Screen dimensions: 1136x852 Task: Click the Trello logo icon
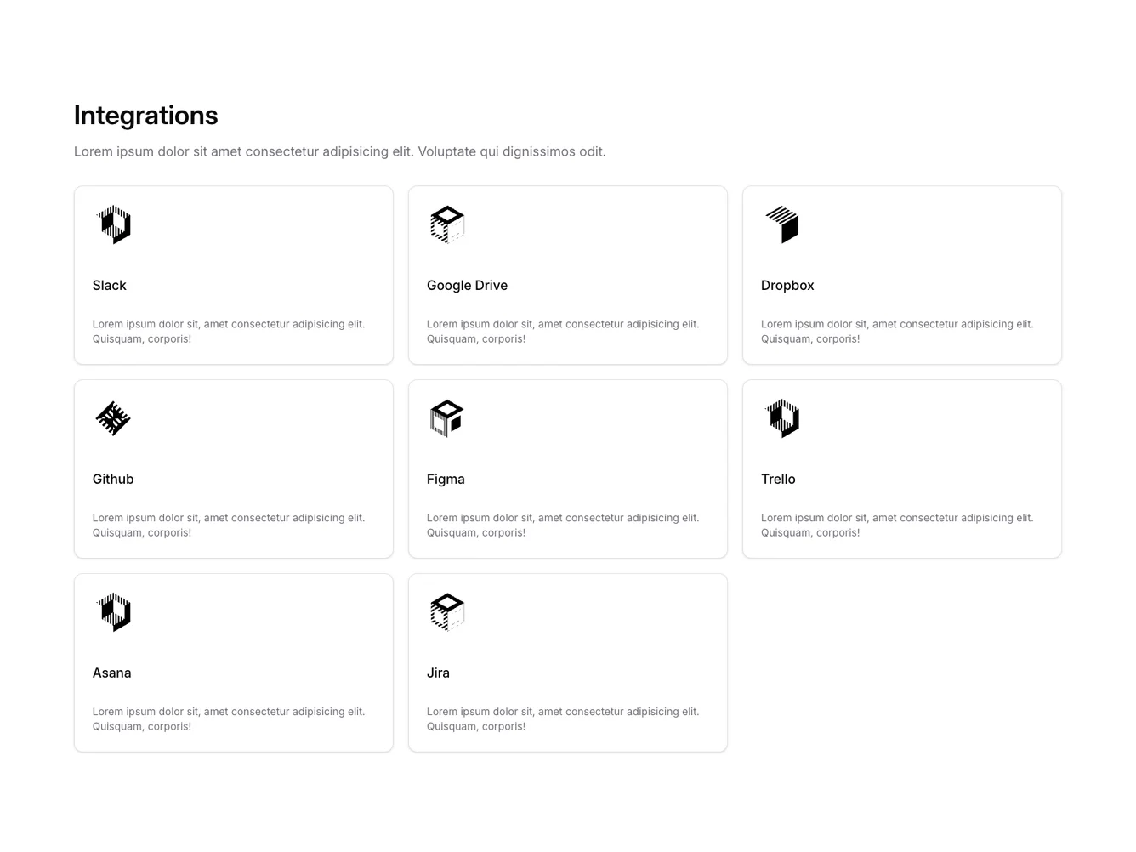coord(782,418)
